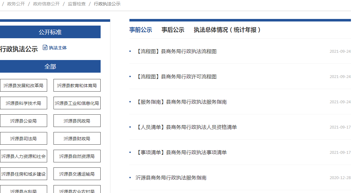The image size is (356, 193).
Task: Click the 执法主体 document icon
Action: [x=45, y=48]
